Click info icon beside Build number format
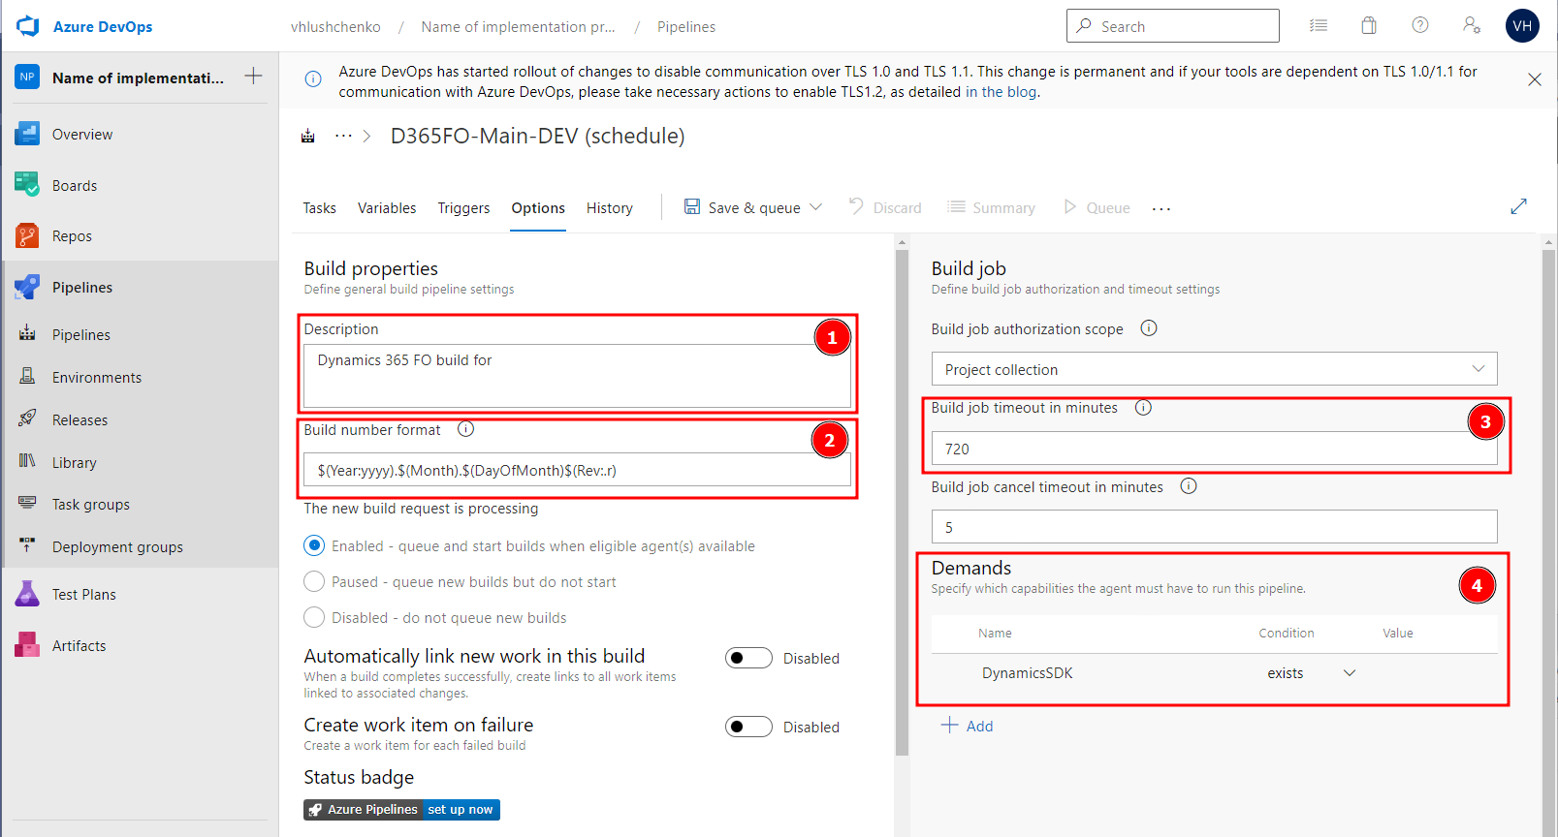1558x837 pixels. (x=465, y=429)
